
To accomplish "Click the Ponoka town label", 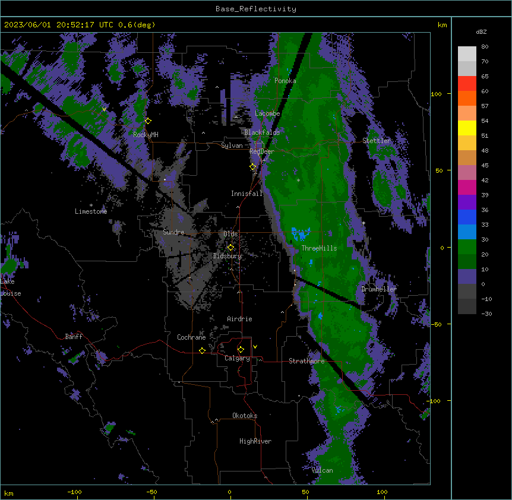I will point(285,81).
